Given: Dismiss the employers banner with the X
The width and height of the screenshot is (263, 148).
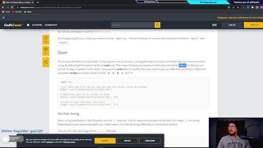Looking at the screenshot, I should (x=4, y=18).
